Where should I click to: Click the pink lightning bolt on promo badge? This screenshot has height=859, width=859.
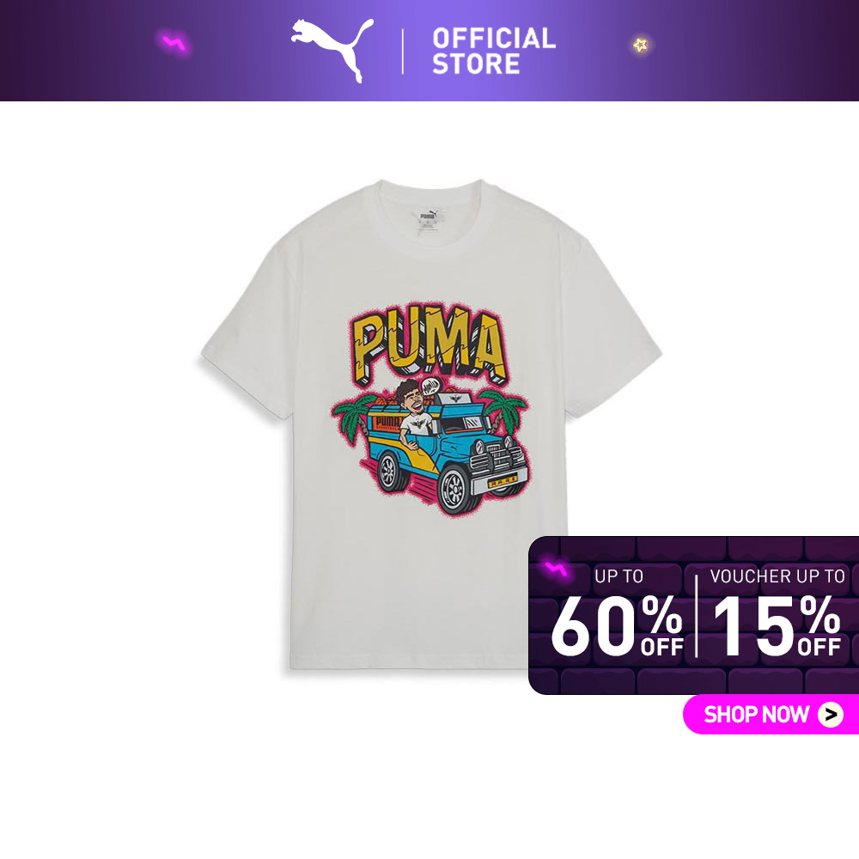[x=556, y=570]
